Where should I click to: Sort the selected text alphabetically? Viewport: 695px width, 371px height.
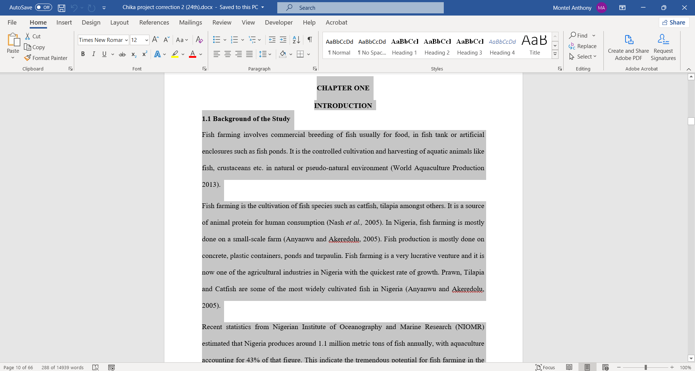[296, 40]
